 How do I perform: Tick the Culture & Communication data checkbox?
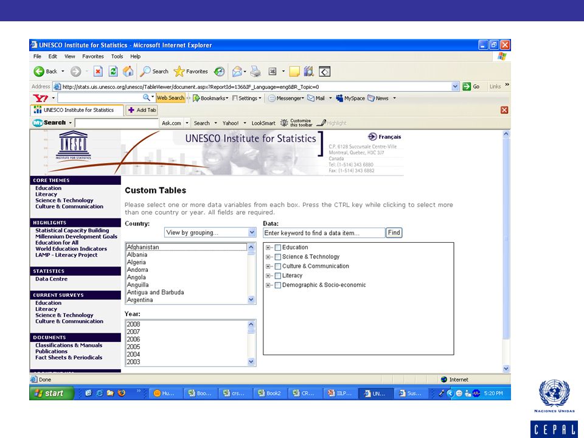pyautogui.click(x=277, y=266)
